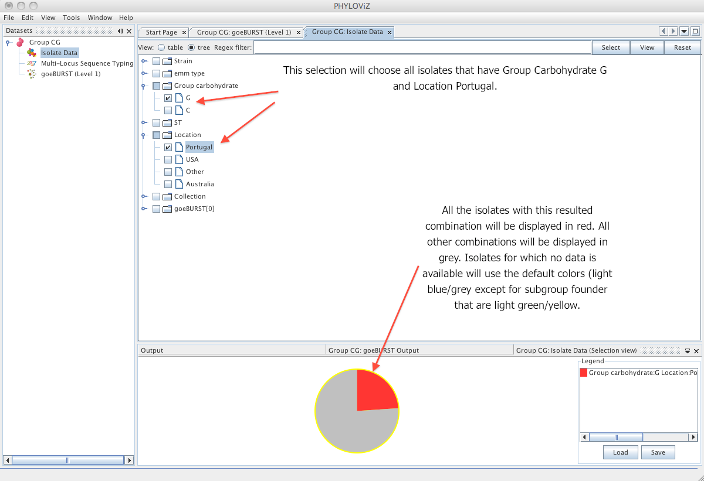Open the document list dropdown arrow
The height and width of the screenshot is (481, 704).
[x=684, y=31]
